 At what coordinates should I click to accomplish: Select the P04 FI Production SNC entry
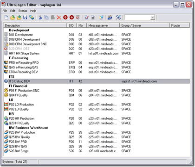pyautogui.click(x=24, y=91)
